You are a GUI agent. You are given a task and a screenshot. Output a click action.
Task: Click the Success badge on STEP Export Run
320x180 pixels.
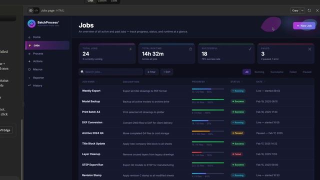pyautogui.click(x=238, y=164)
